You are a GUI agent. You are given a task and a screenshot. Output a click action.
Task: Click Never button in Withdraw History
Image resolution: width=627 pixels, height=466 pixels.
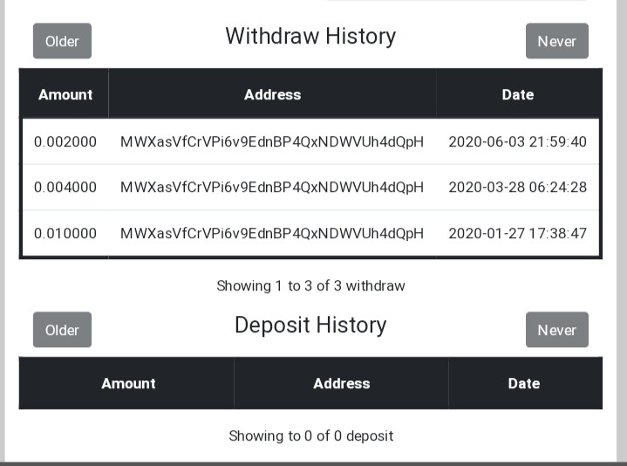pos(556,41)
